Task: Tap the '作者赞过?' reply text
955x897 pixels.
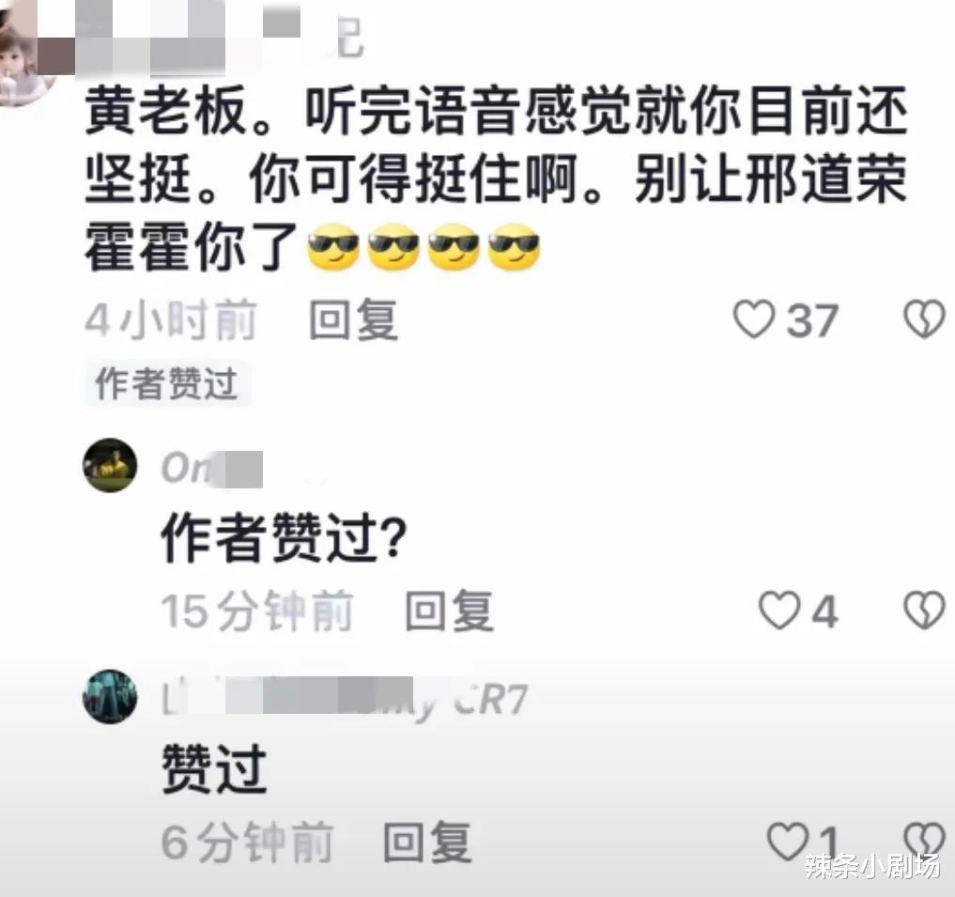Action: (x=284, y=537)
